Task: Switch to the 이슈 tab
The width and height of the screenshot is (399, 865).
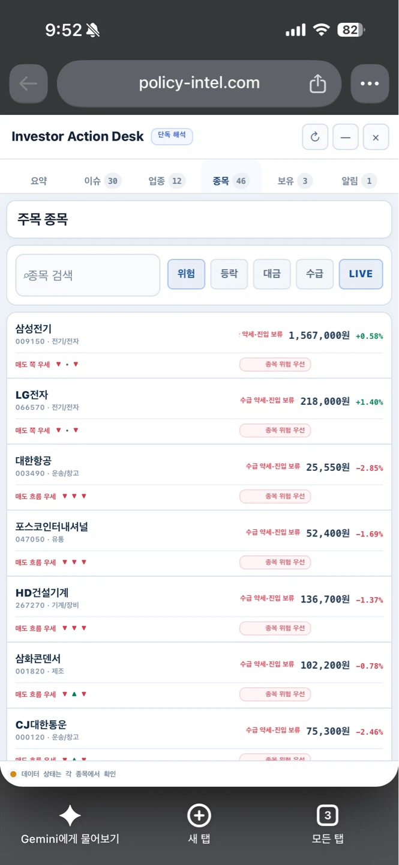Action: coord(102,181)
